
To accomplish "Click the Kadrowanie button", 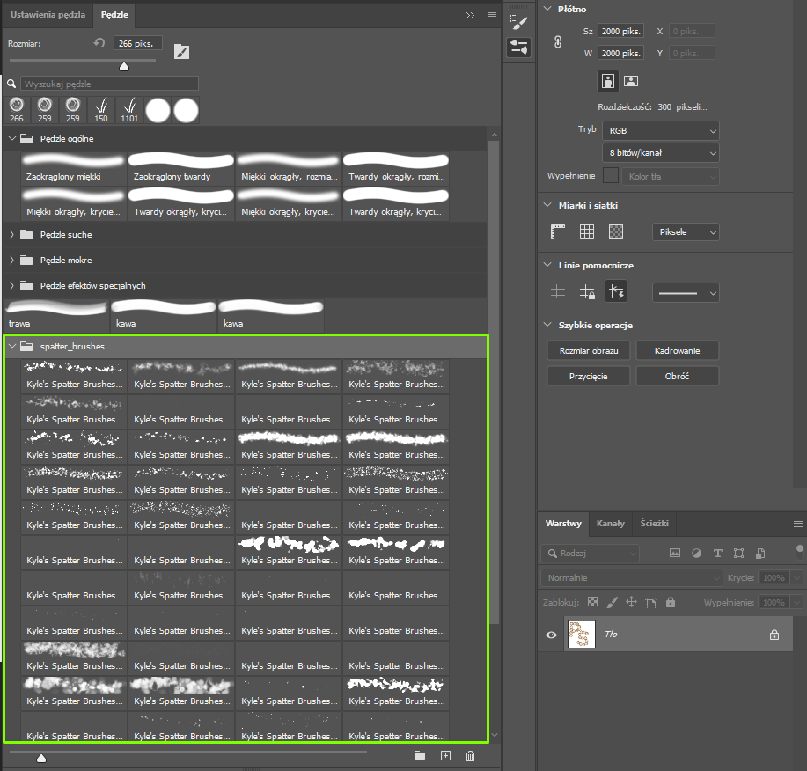I will 678,350.
